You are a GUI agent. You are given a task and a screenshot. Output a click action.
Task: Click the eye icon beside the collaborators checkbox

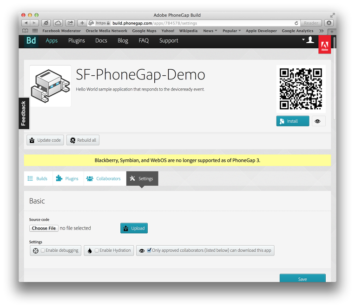(x=142, y=251)
